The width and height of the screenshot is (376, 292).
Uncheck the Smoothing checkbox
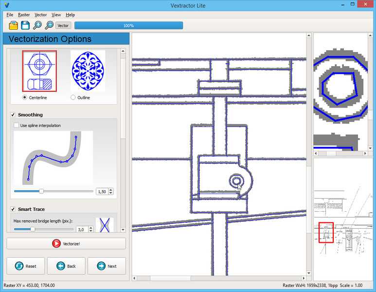tap(13, 115)
